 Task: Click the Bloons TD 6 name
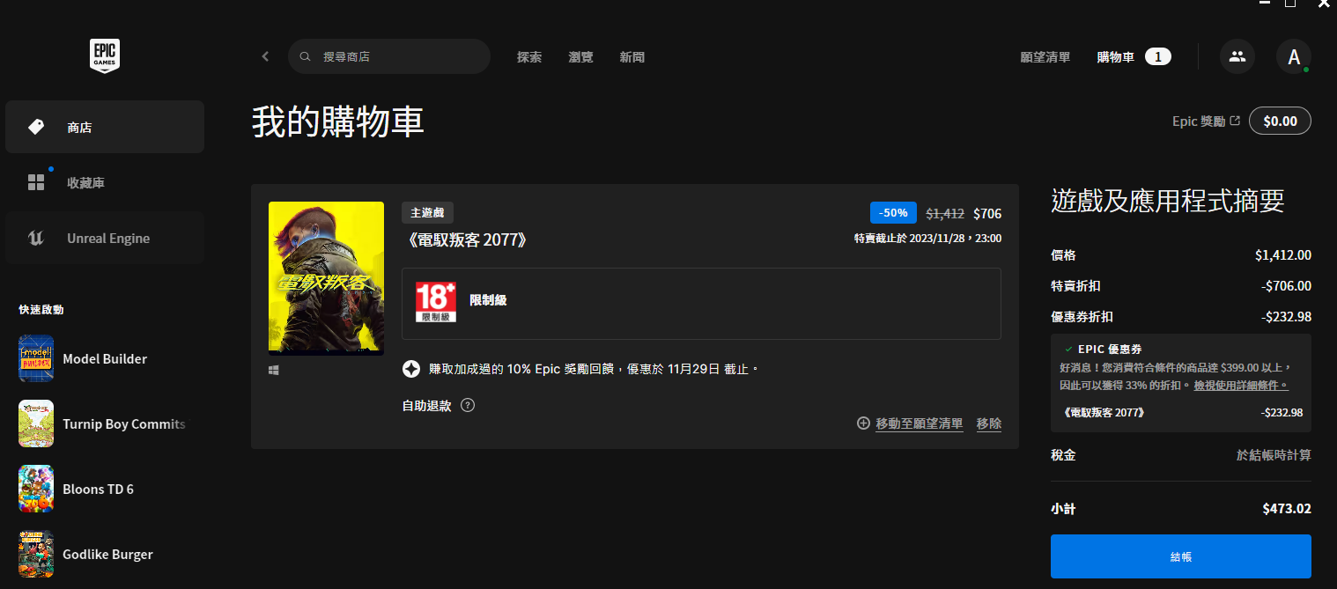click(99, 489)
